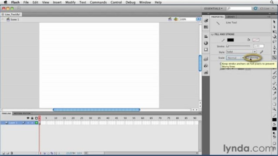Click the stroke color black swatch in Properties
Image resolution: width=278 pixels, height=156 pixels.
(231, 40)
